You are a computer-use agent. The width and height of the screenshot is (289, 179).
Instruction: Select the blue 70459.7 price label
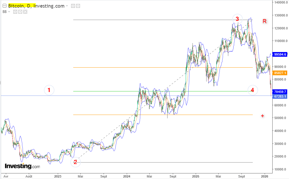pyautogui.click(x=280, y=92)
